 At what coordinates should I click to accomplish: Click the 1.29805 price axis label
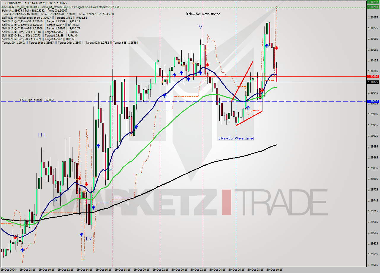tap(373, 179)
